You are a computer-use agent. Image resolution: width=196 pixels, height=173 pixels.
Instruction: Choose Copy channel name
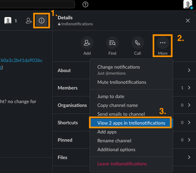[131, 105]
